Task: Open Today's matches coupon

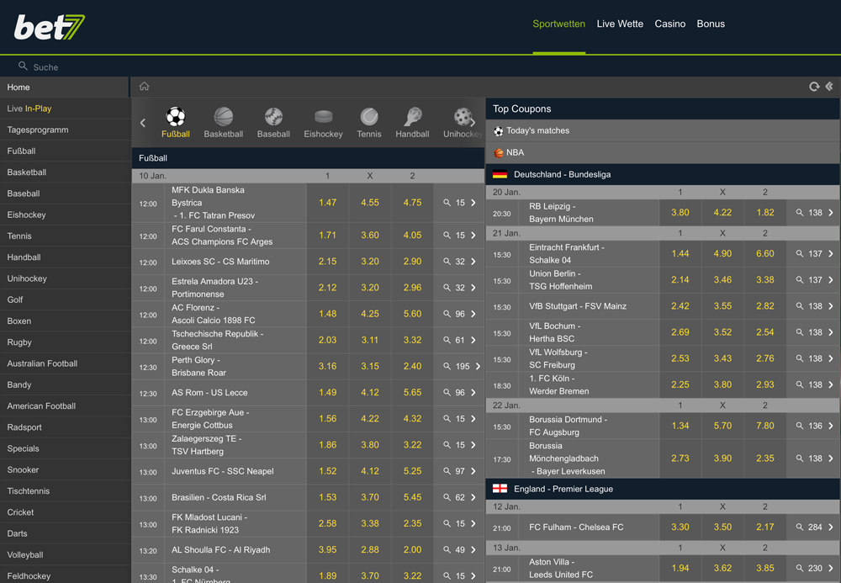Action: 663,131
